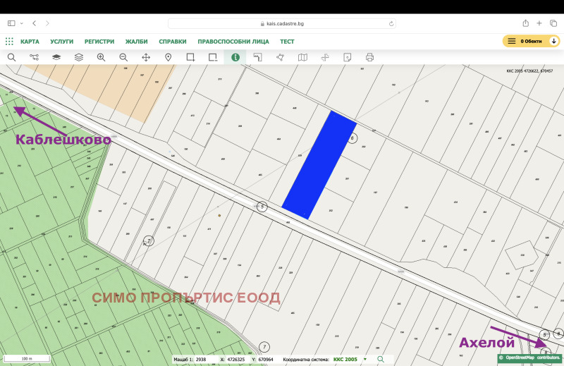Open the РЕГИСТРИ menu

tap(99, 42)
